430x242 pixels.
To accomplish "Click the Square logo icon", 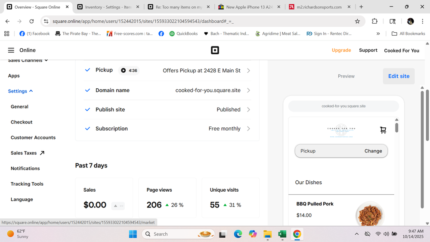I will tap(215, 50).
